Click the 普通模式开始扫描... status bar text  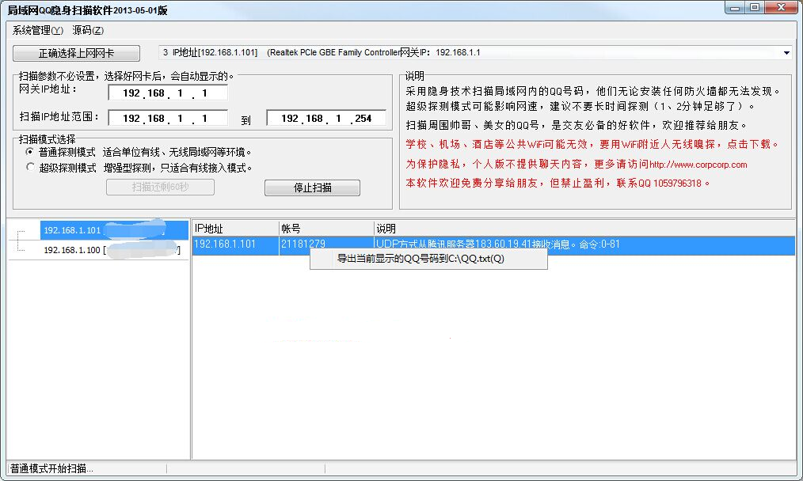[51, 468]
